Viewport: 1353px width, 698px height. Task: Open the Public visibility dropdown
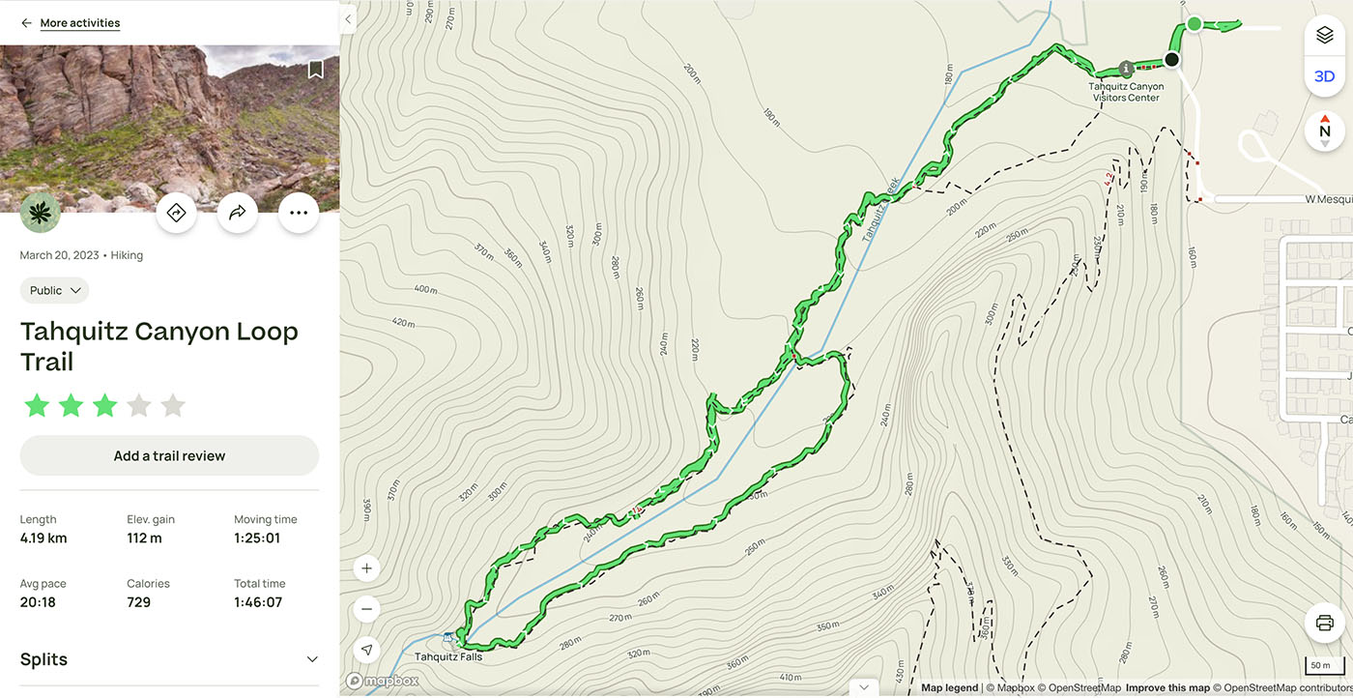(x=54, y=290)
